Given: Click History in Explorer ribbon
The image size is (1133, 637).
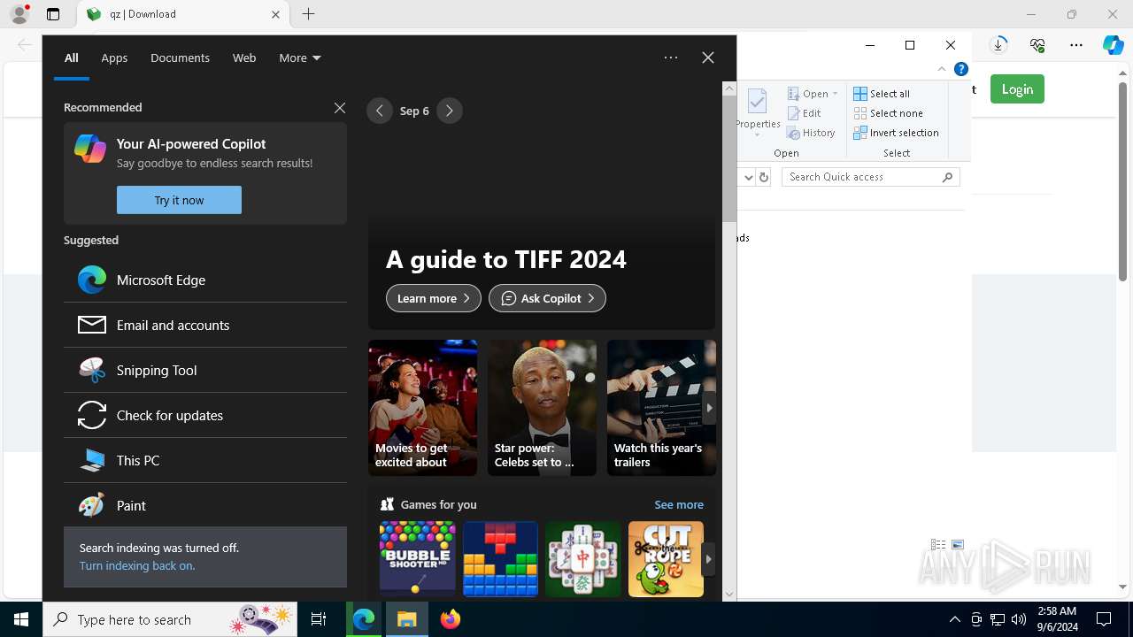Looking at the screenshot, I should [x=811, y=133].
